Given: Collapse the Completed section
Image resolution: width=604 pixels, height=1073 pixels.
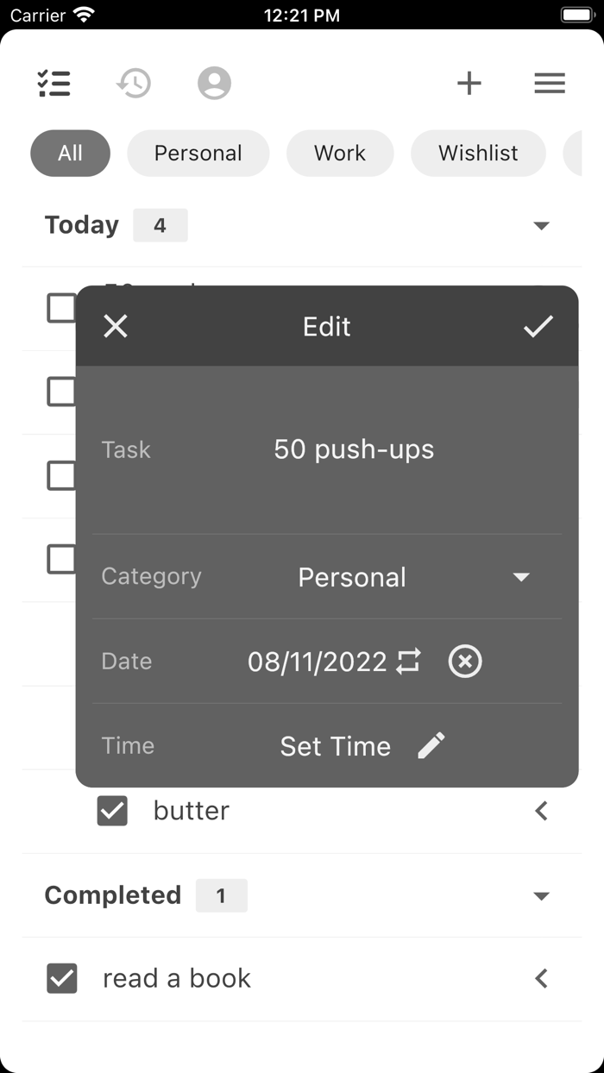Looking at the screenshot, I should click(542, 895).
